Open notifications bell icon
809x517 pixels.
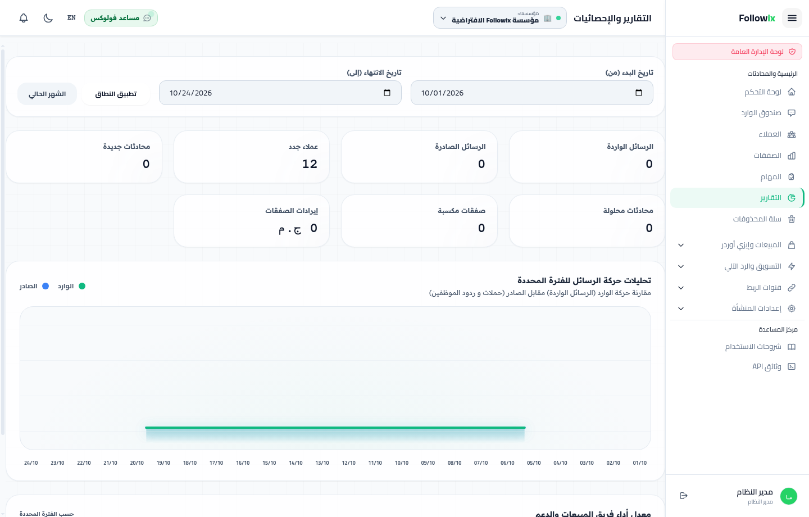pyautogui.click(x=24, y=18)
